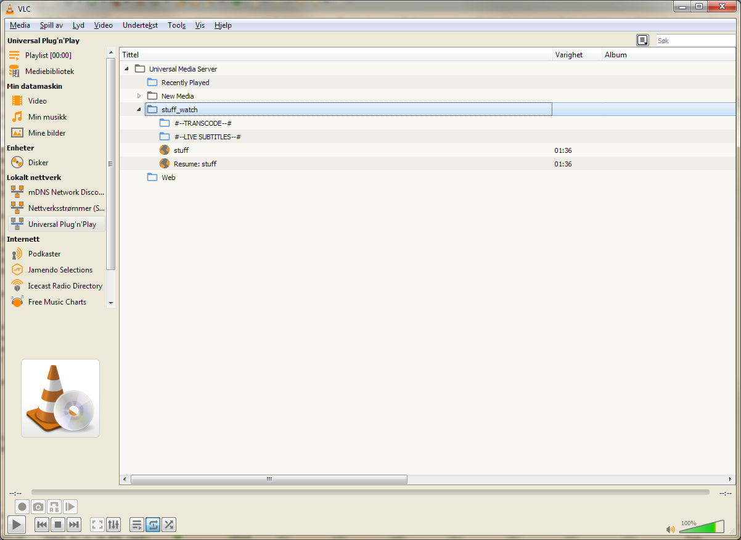
Task: Toggle fullscreen mode
Action: tap(97, 525)
